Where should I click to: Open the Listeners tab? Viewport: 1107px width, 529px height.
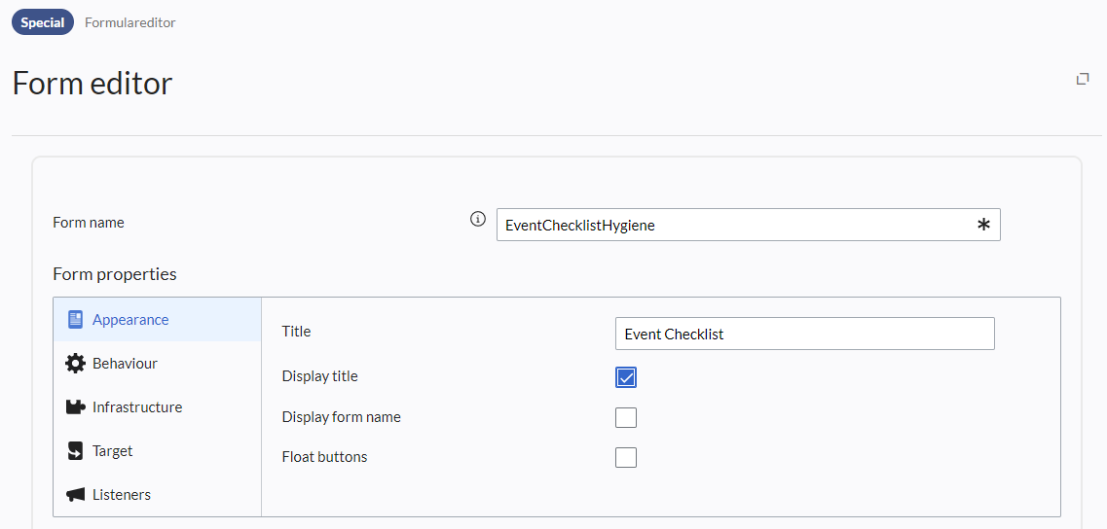click(121, 495)
